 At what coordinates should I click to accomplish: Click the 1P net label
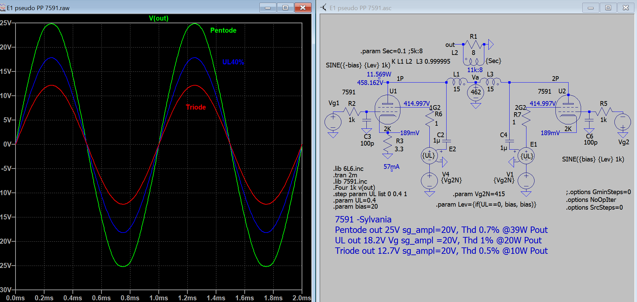coord(400,79)
